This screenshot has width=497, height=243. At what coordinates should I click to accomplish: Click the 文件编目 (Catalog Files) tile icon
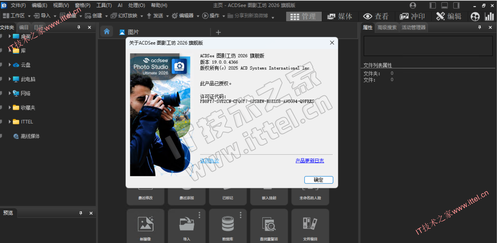click(x=310, y=224)
